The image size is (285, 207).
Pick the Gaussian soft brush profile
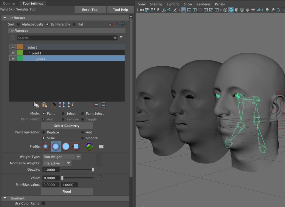pos(46,146)
